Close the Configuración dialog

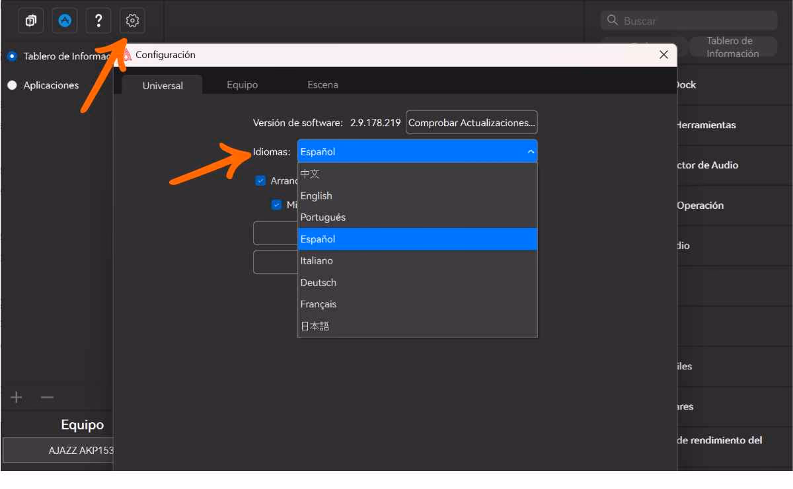(x=664, y=55)
